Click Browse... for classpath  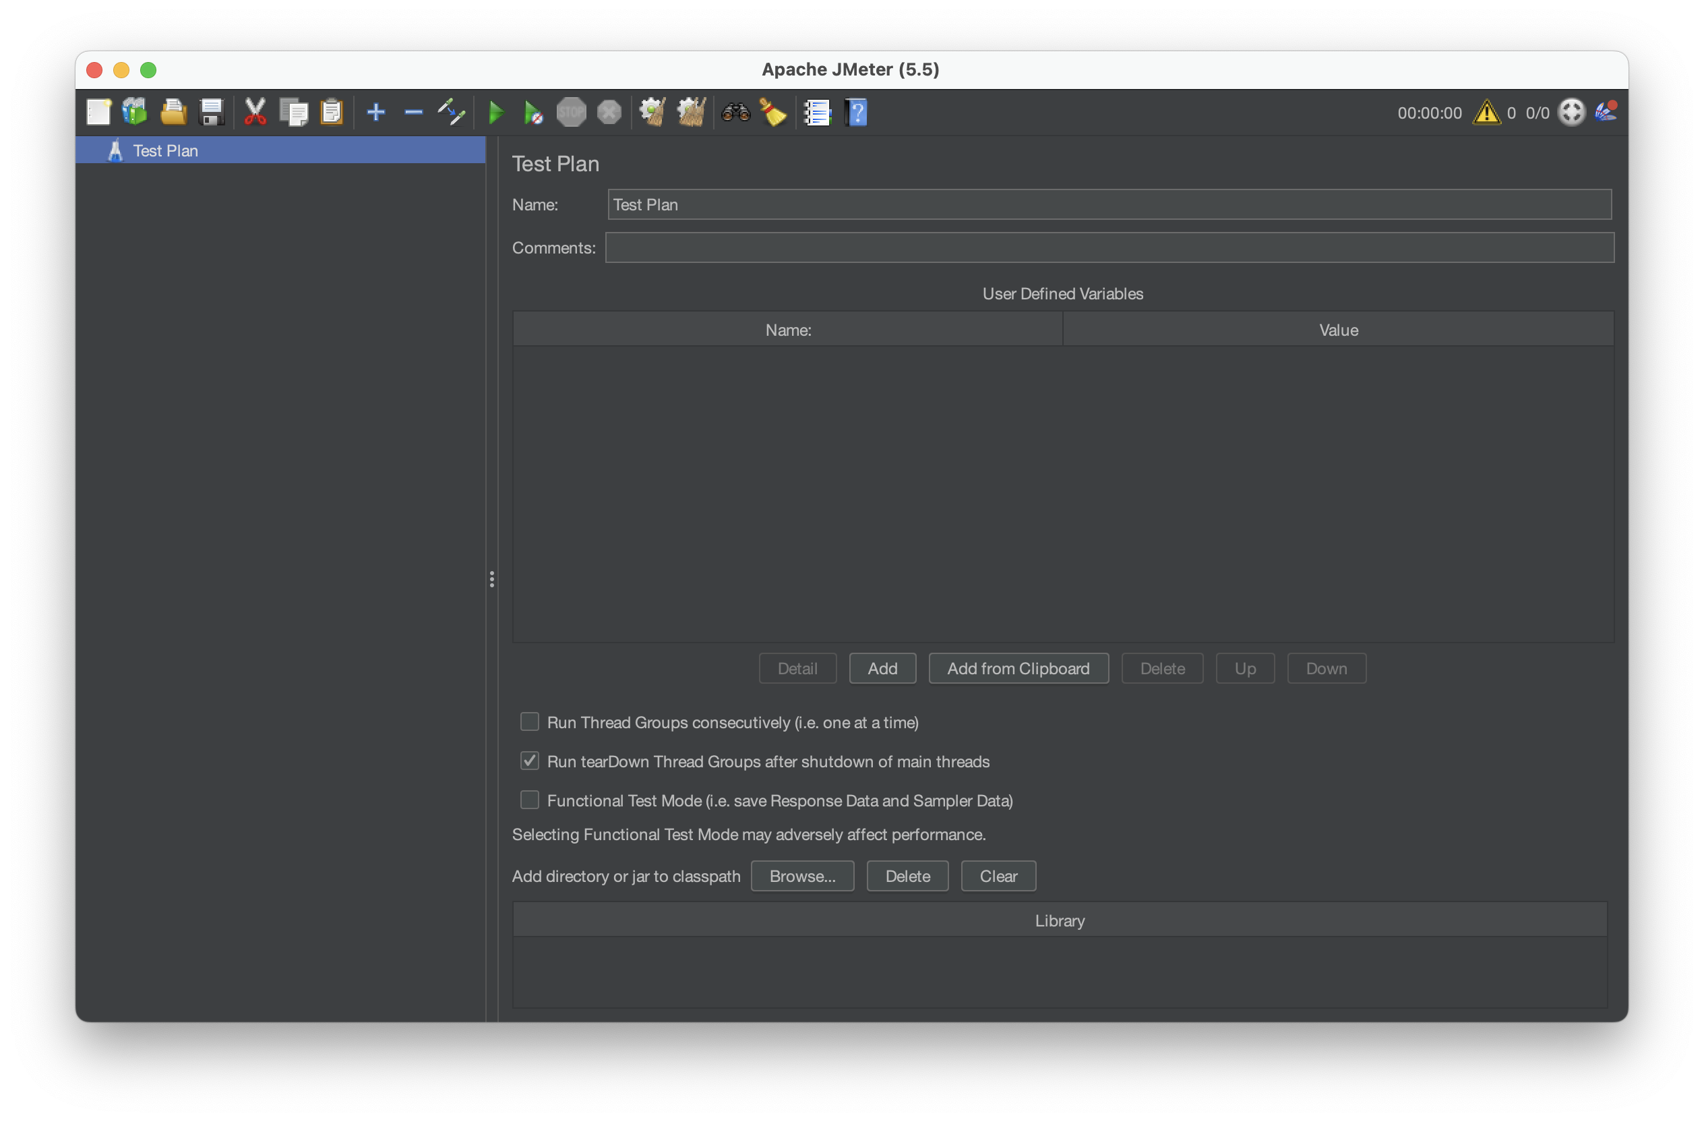[803, 876]
